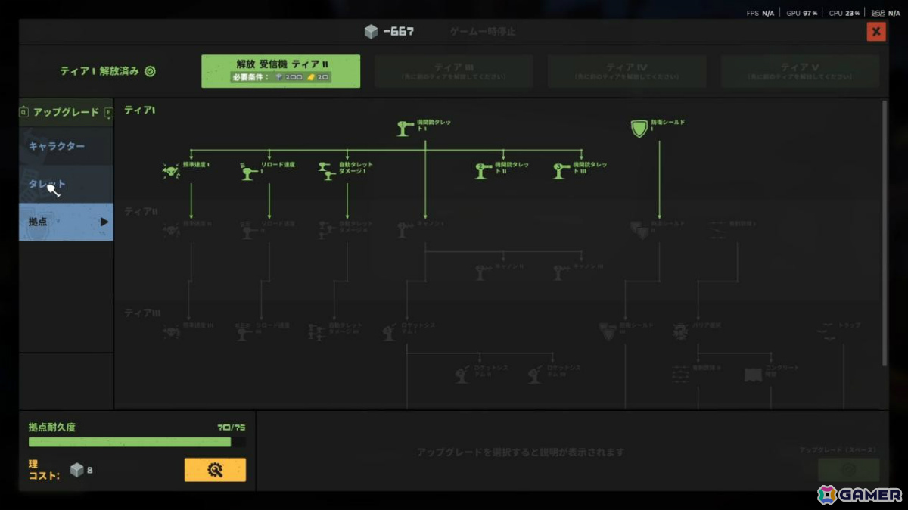Click the 拠点耐久度 durability progress bar
Image resolution: width=908 pixels, height=510 pixels.
click(137, 442)
